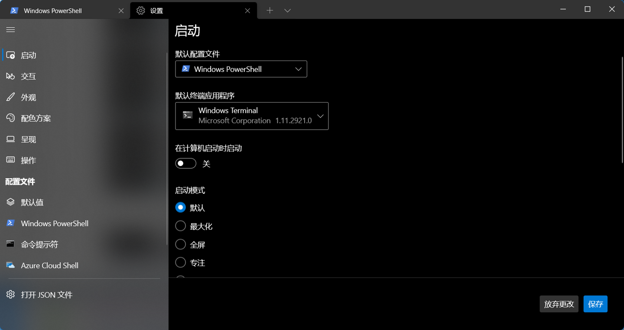The image size is (624, 330).
Task: Click the 交互 interaction icon in sidebar
Action: click(x=10, y=76)
